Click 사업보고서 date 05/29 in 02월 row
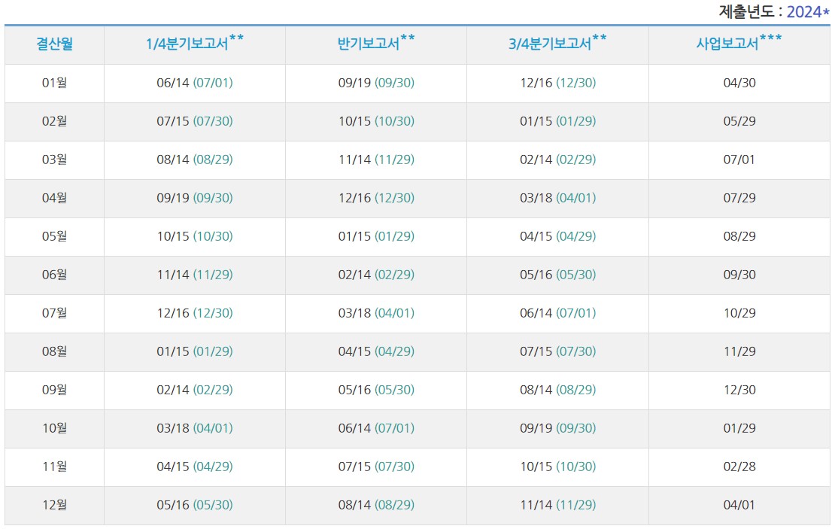Image resolution: width=835 pixels, height=529 pixels. (739, 121)
